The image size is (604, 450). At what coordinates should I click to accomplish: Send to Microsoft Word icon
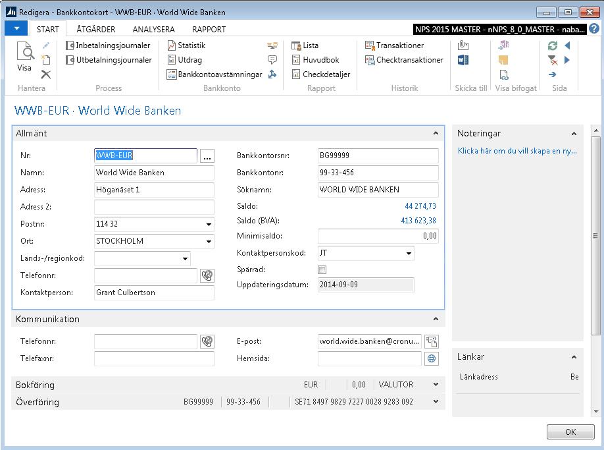tap(463, 60)
